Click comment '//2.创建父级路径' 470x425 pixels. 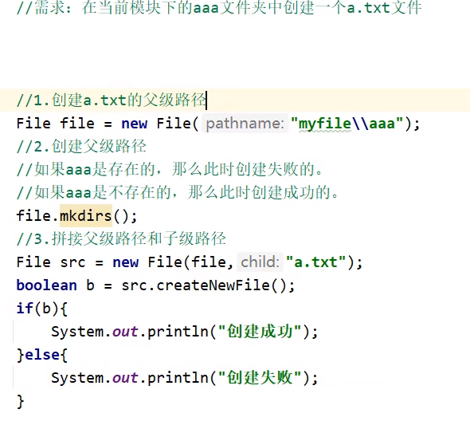click(x=81, y=147)
